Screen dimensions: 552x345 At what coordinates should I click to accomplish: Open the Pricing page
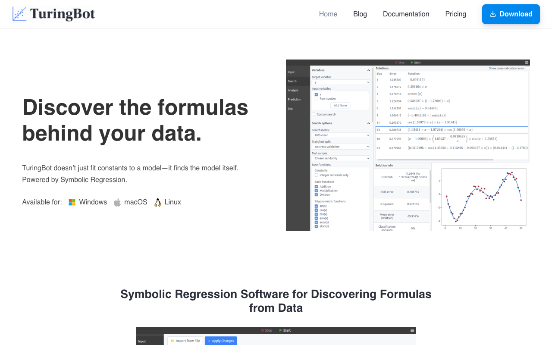(456, 14)
